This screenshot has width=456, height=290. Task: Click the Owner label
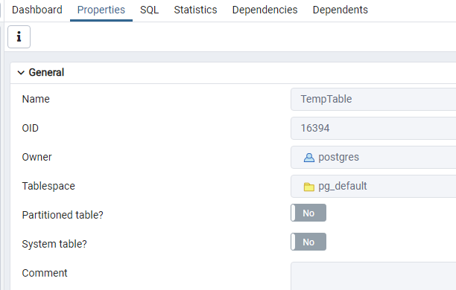(x=37, y=158)
